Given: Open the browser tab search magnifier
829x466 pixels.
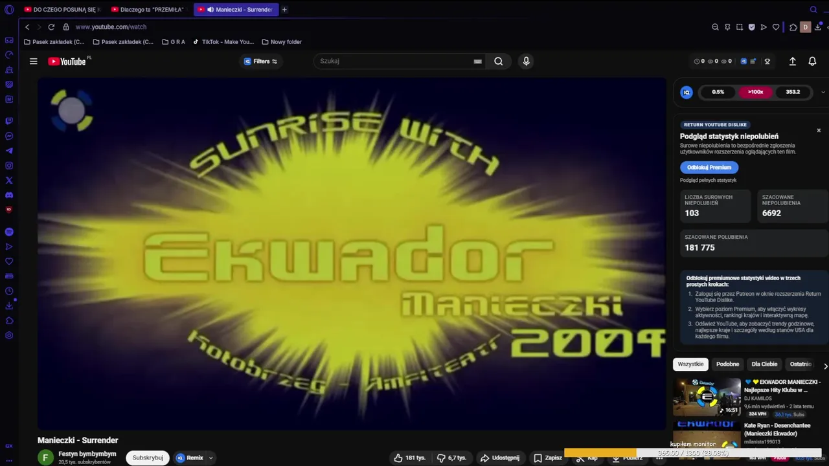Looking at the screenshot, I should [x=813, y=10].
